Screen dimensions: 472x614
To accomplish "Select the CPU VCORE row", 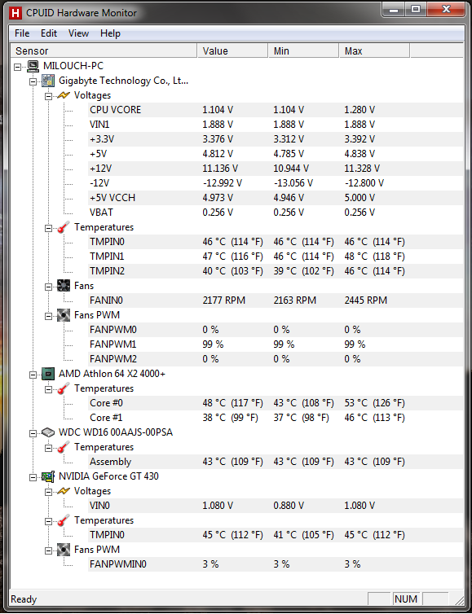I will click(276, 110).
